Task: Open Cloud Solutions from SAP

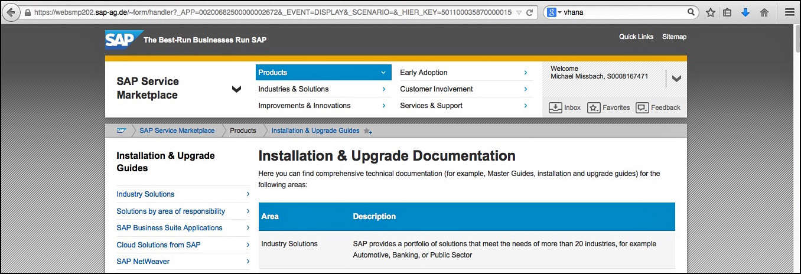Action: click(x=158, y=245)
